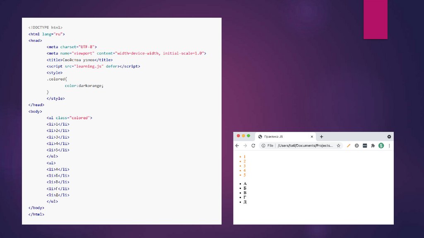424x238 pixels.
Task: Click orange list item 3
Action: pos(244,166)
